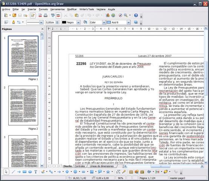Switch to the Controles layer tab

click(x=79, y=166)
